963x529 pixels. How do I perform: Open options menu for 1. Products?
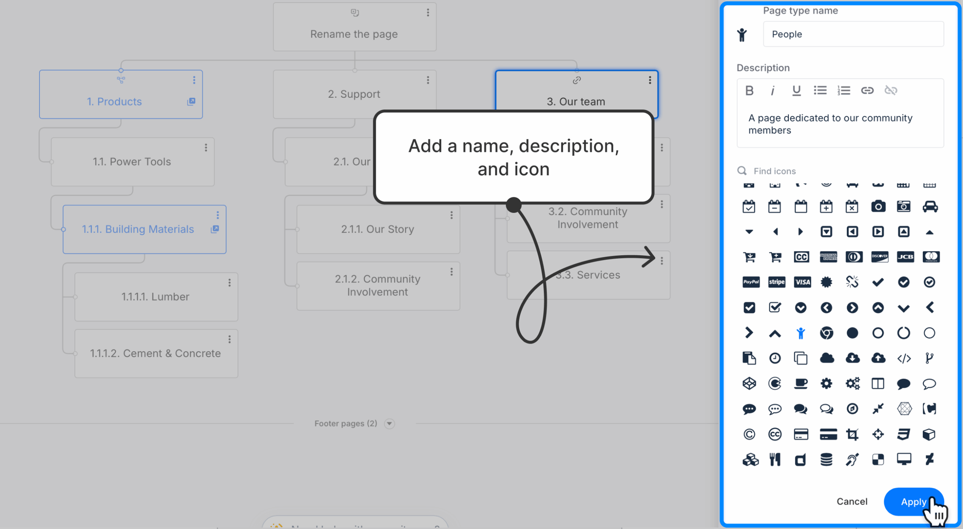194,80
